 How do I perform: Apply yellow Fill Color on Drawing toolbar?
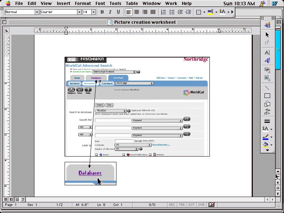point(266,145)
